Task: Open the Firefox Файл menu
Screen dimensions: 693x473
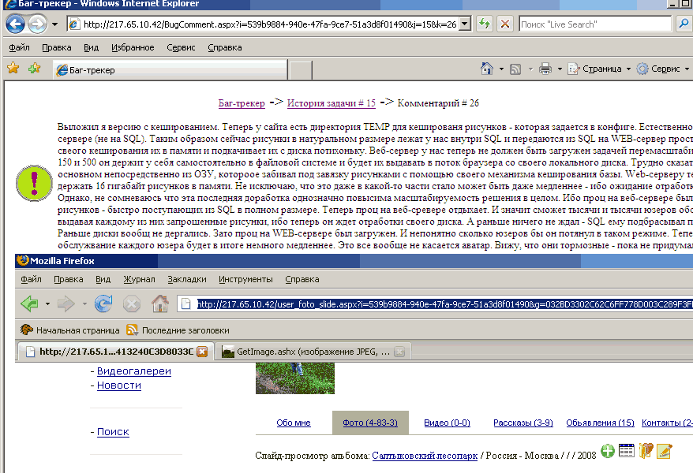Action: [31, 279]
